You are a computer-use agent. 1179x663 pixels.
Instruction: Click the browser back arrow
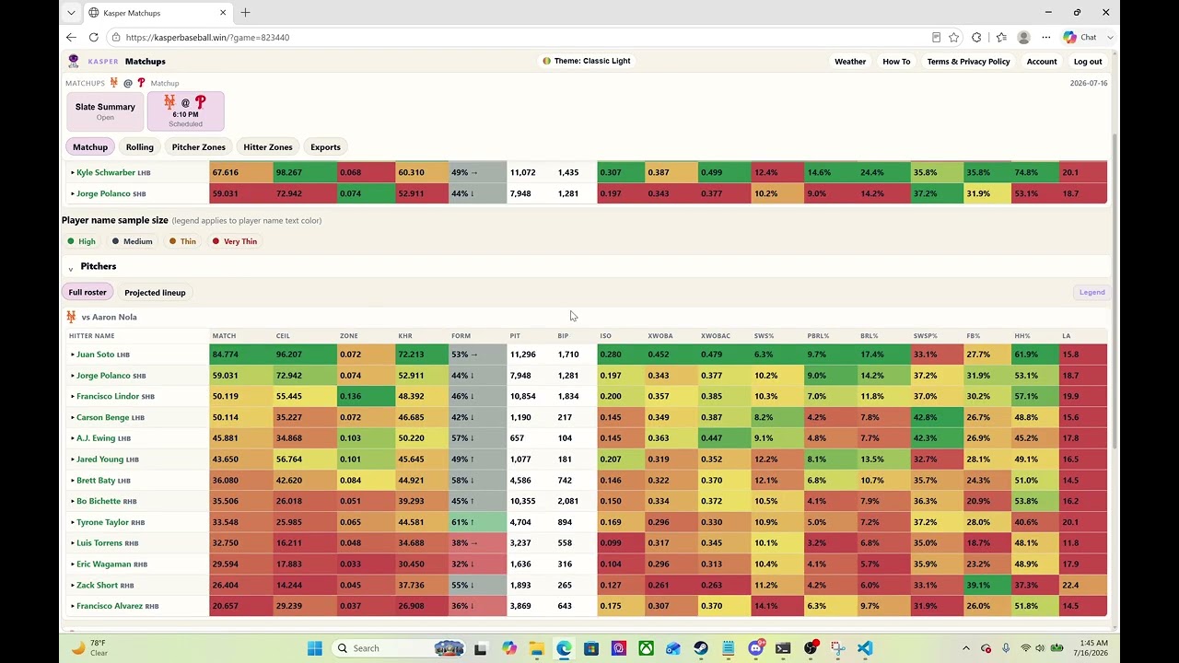coord(71,37)
